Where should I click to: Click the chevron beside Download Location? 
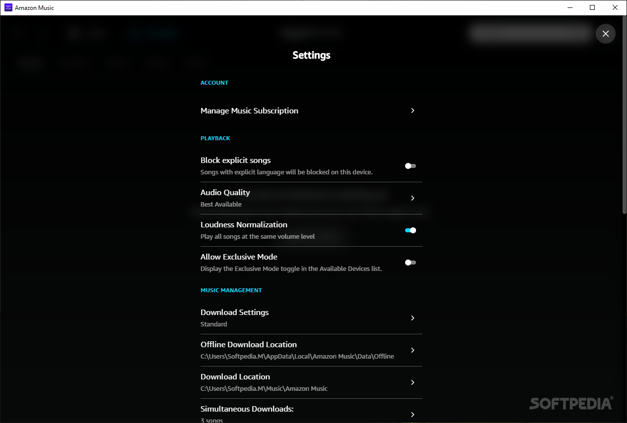[413, 382]
